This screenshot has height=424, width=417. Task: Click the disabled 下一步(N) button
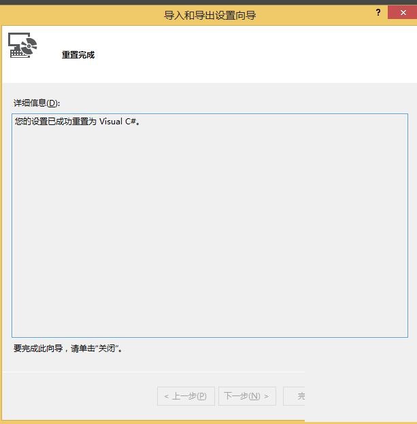click(x=247, y=396)
